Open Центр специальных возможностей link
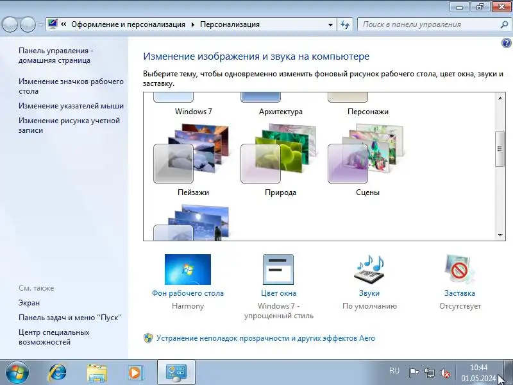Screen dimensions: 513x385 (x=54, y=337)
